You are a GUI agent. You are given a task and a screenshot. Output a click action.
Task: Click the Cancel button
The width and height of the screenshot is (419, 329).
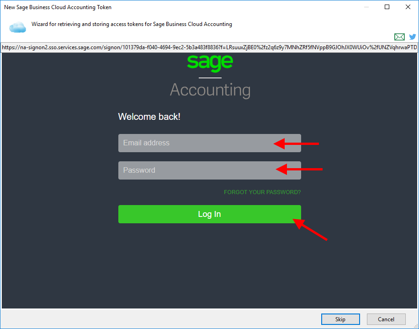386,319
